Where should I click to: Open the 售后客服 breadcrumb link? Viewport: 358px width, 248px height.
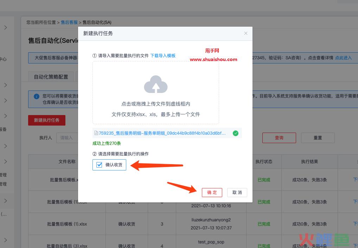pyautogui.click(x=69, y=22)
